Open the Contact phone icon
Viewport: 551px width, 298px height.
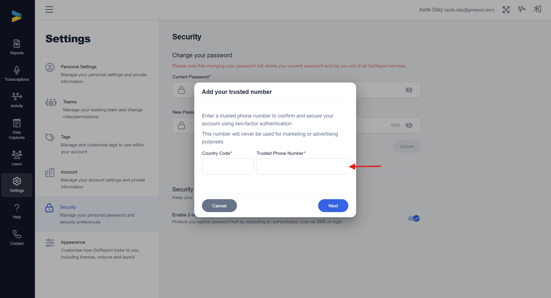[x=17, y=237]
